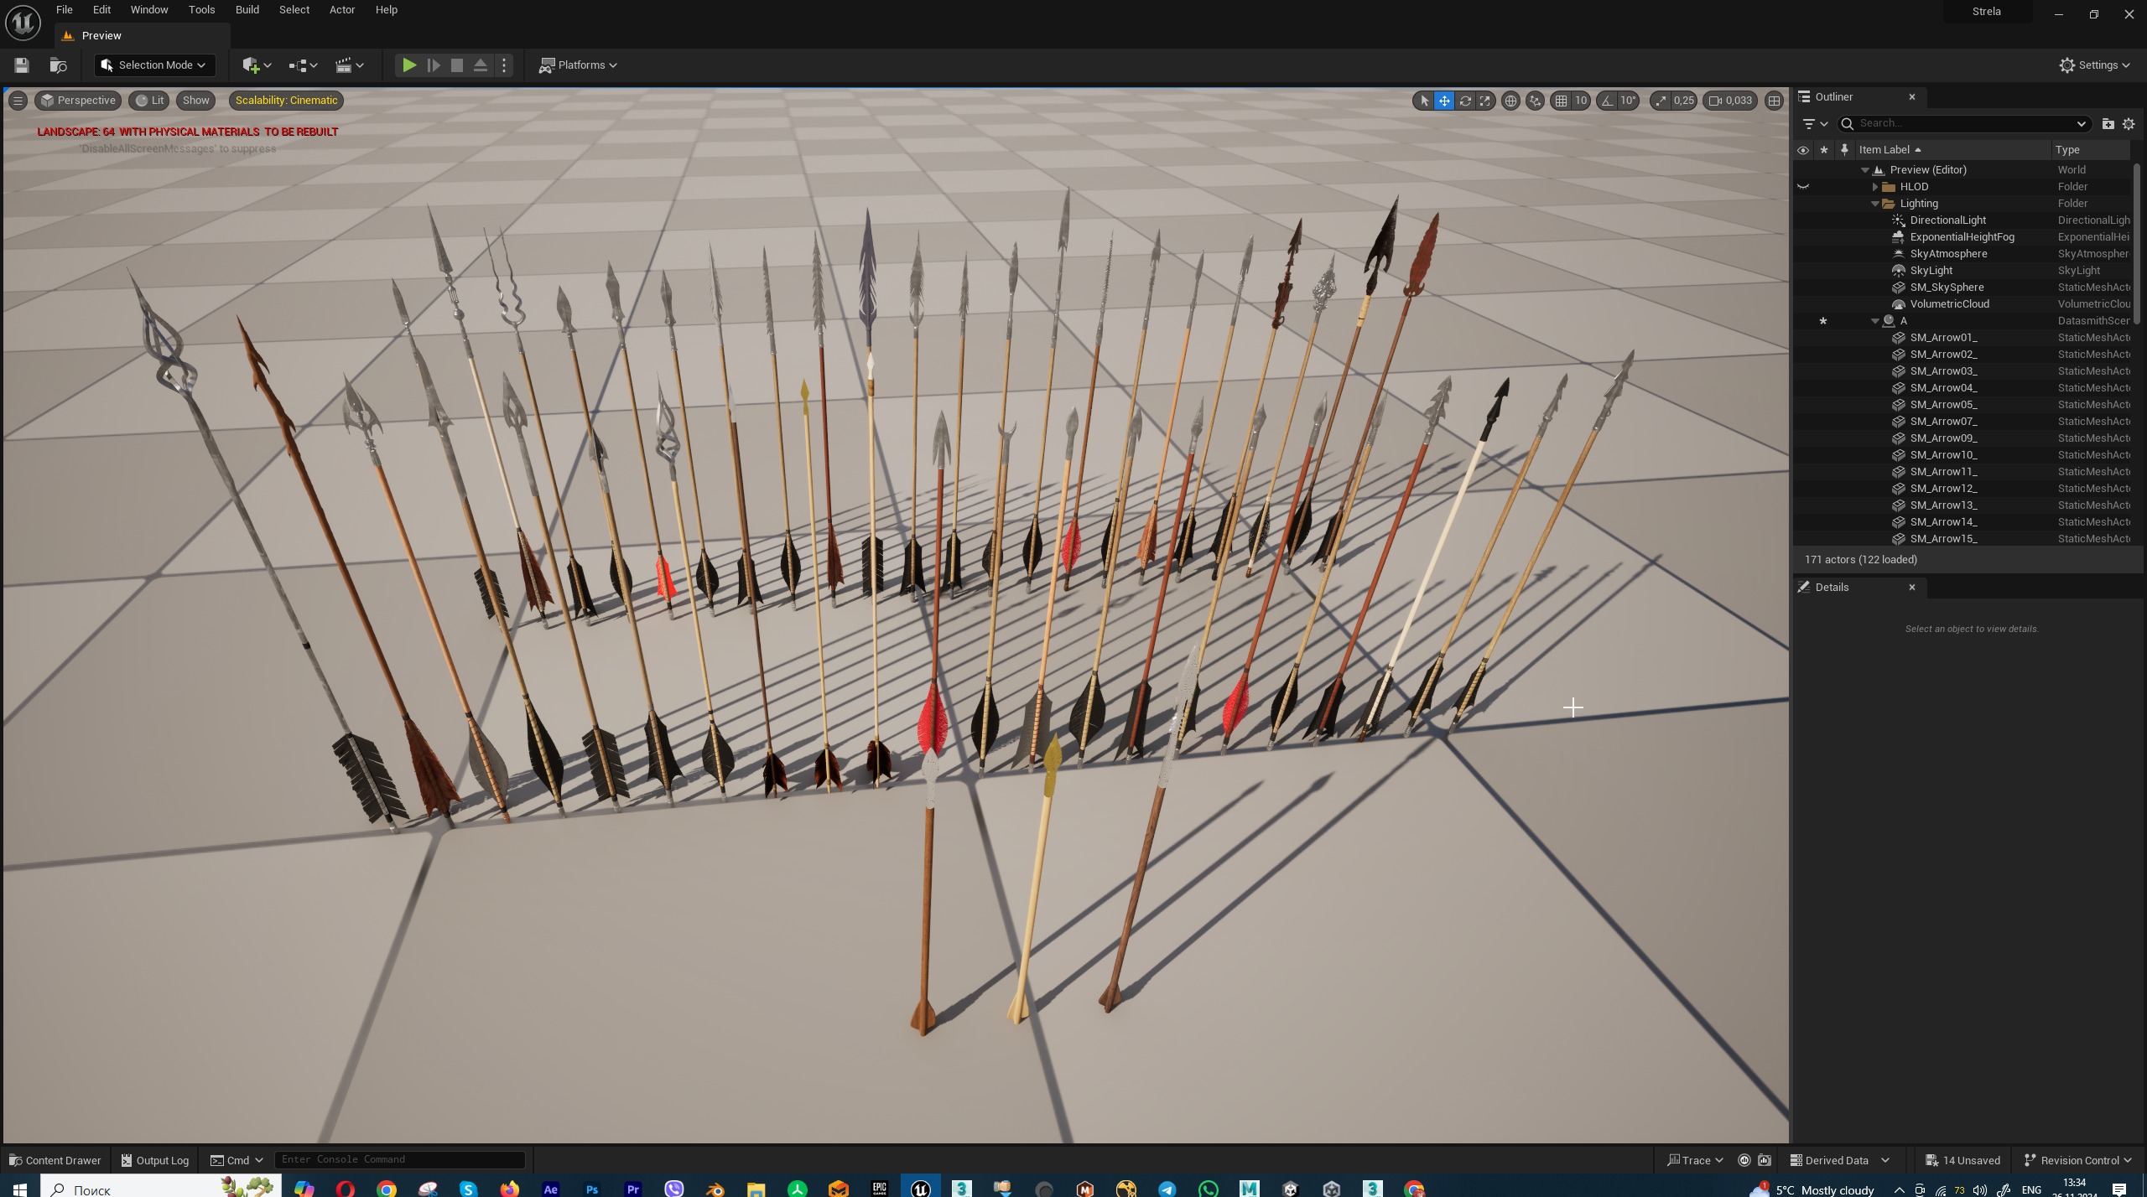Change the Perspective view mode
Viewport: 2147px width, 1197px height.
click(x=78, y=101)
